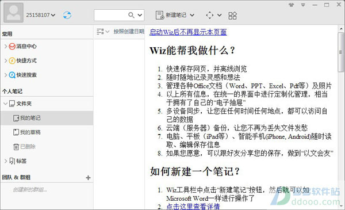The width and height of the screenshot is (345, 210).
Task: Click the 标签 tag icon
Action: (12, 161)
